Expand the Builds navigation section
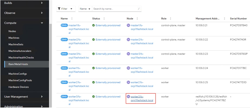The height and width of the screenshot is (109, 250). point(42,3)
